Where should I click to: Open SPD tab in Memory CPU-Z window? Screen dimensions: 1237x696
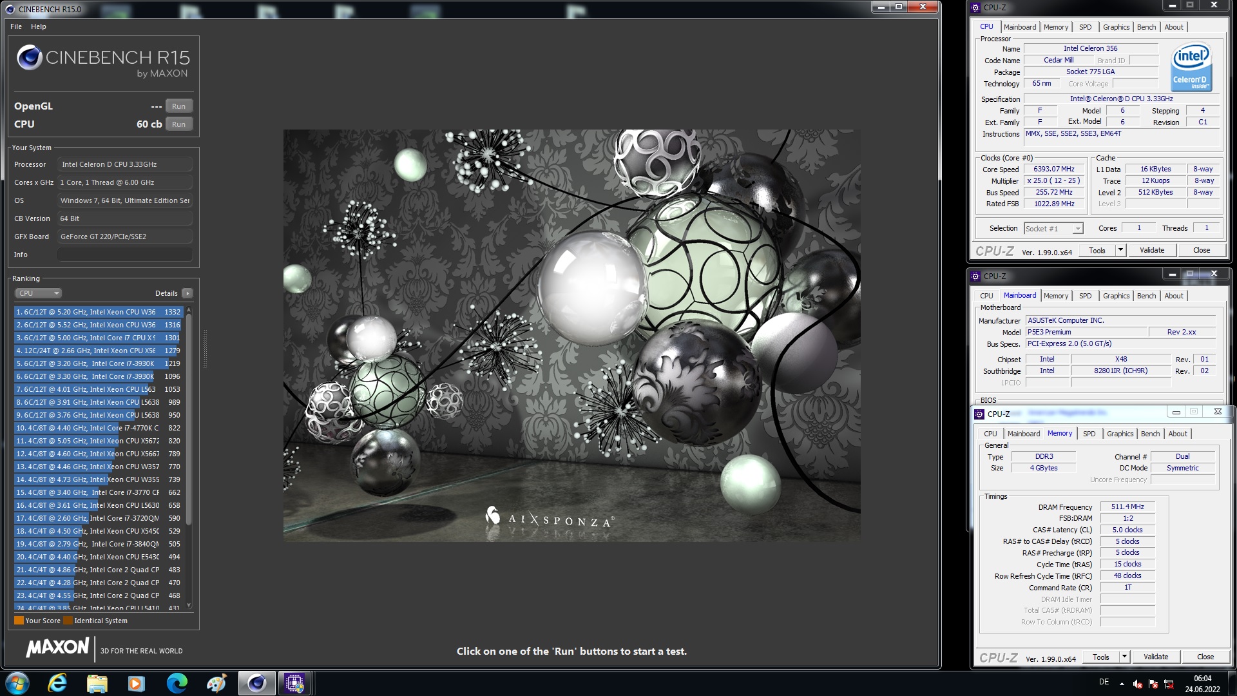tap(1089, 434)
